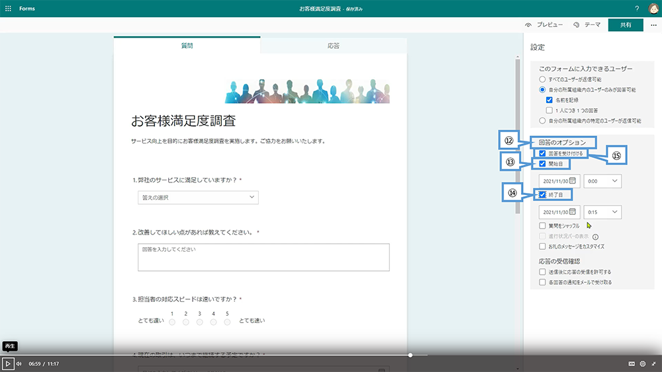662x372 pixels.
Task: Mute the video with the speaker icon
Action: pyautogui.click(x=19, y=363)
